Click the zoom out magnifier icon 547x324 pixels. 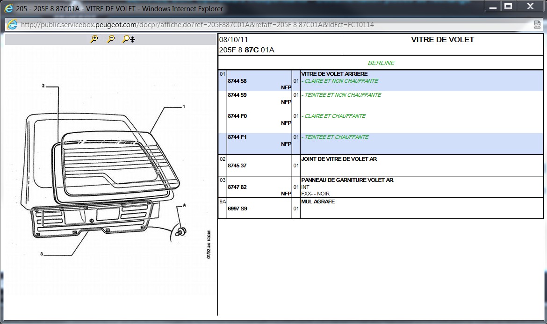pyautogui.click(x=111, y=39)
